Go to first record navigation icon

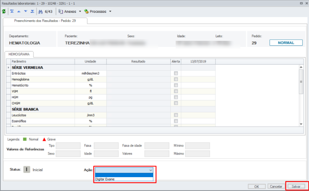[12, 11]
